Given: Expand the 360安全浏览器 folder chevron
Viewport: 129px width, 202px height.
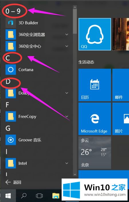Looking at the screenshot, I should tap(67, 34).
